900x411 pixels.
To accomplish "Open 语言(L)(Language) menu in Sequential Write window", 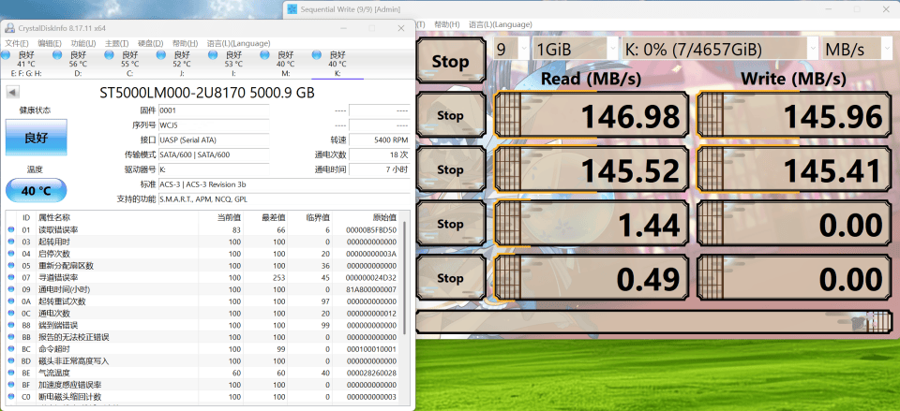I will pos(501,24).
